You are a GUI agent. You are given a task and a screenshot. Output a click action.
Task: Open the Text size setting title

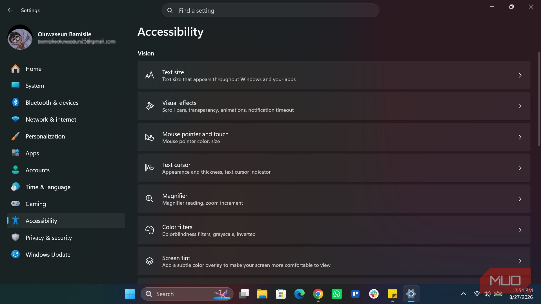pos(173,72)
